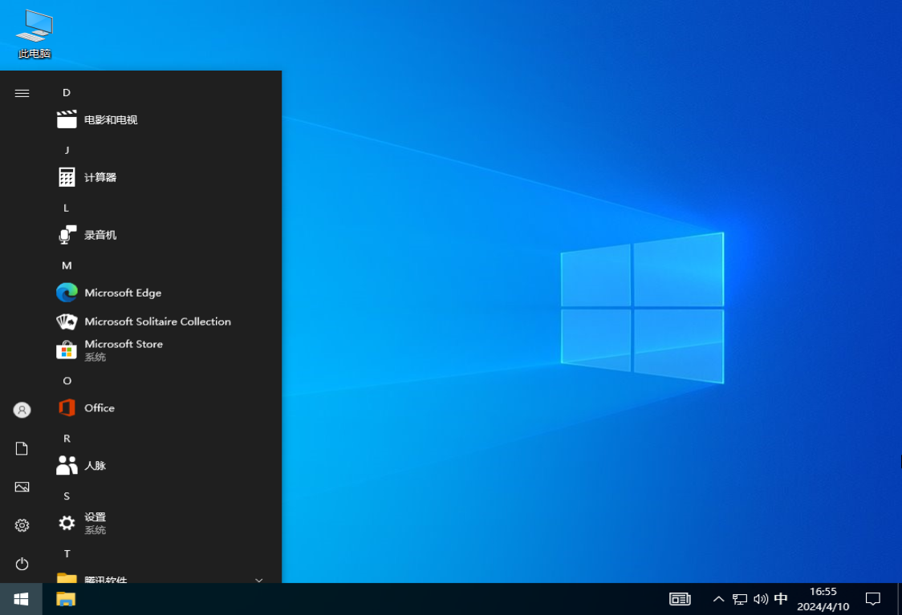Start Microsoft Solitaire Collection
This screenshot has height=615, width=902.
(x=157, y=321)
